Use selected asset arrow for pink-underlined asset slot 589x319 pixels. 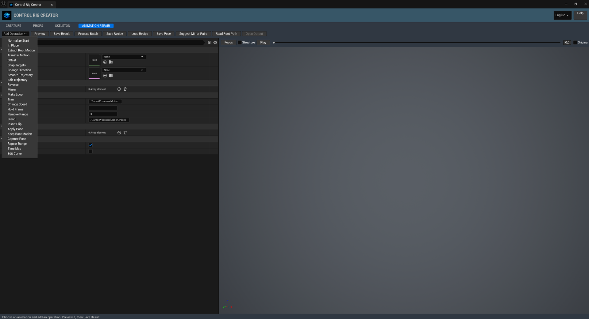tap(105, 76)
